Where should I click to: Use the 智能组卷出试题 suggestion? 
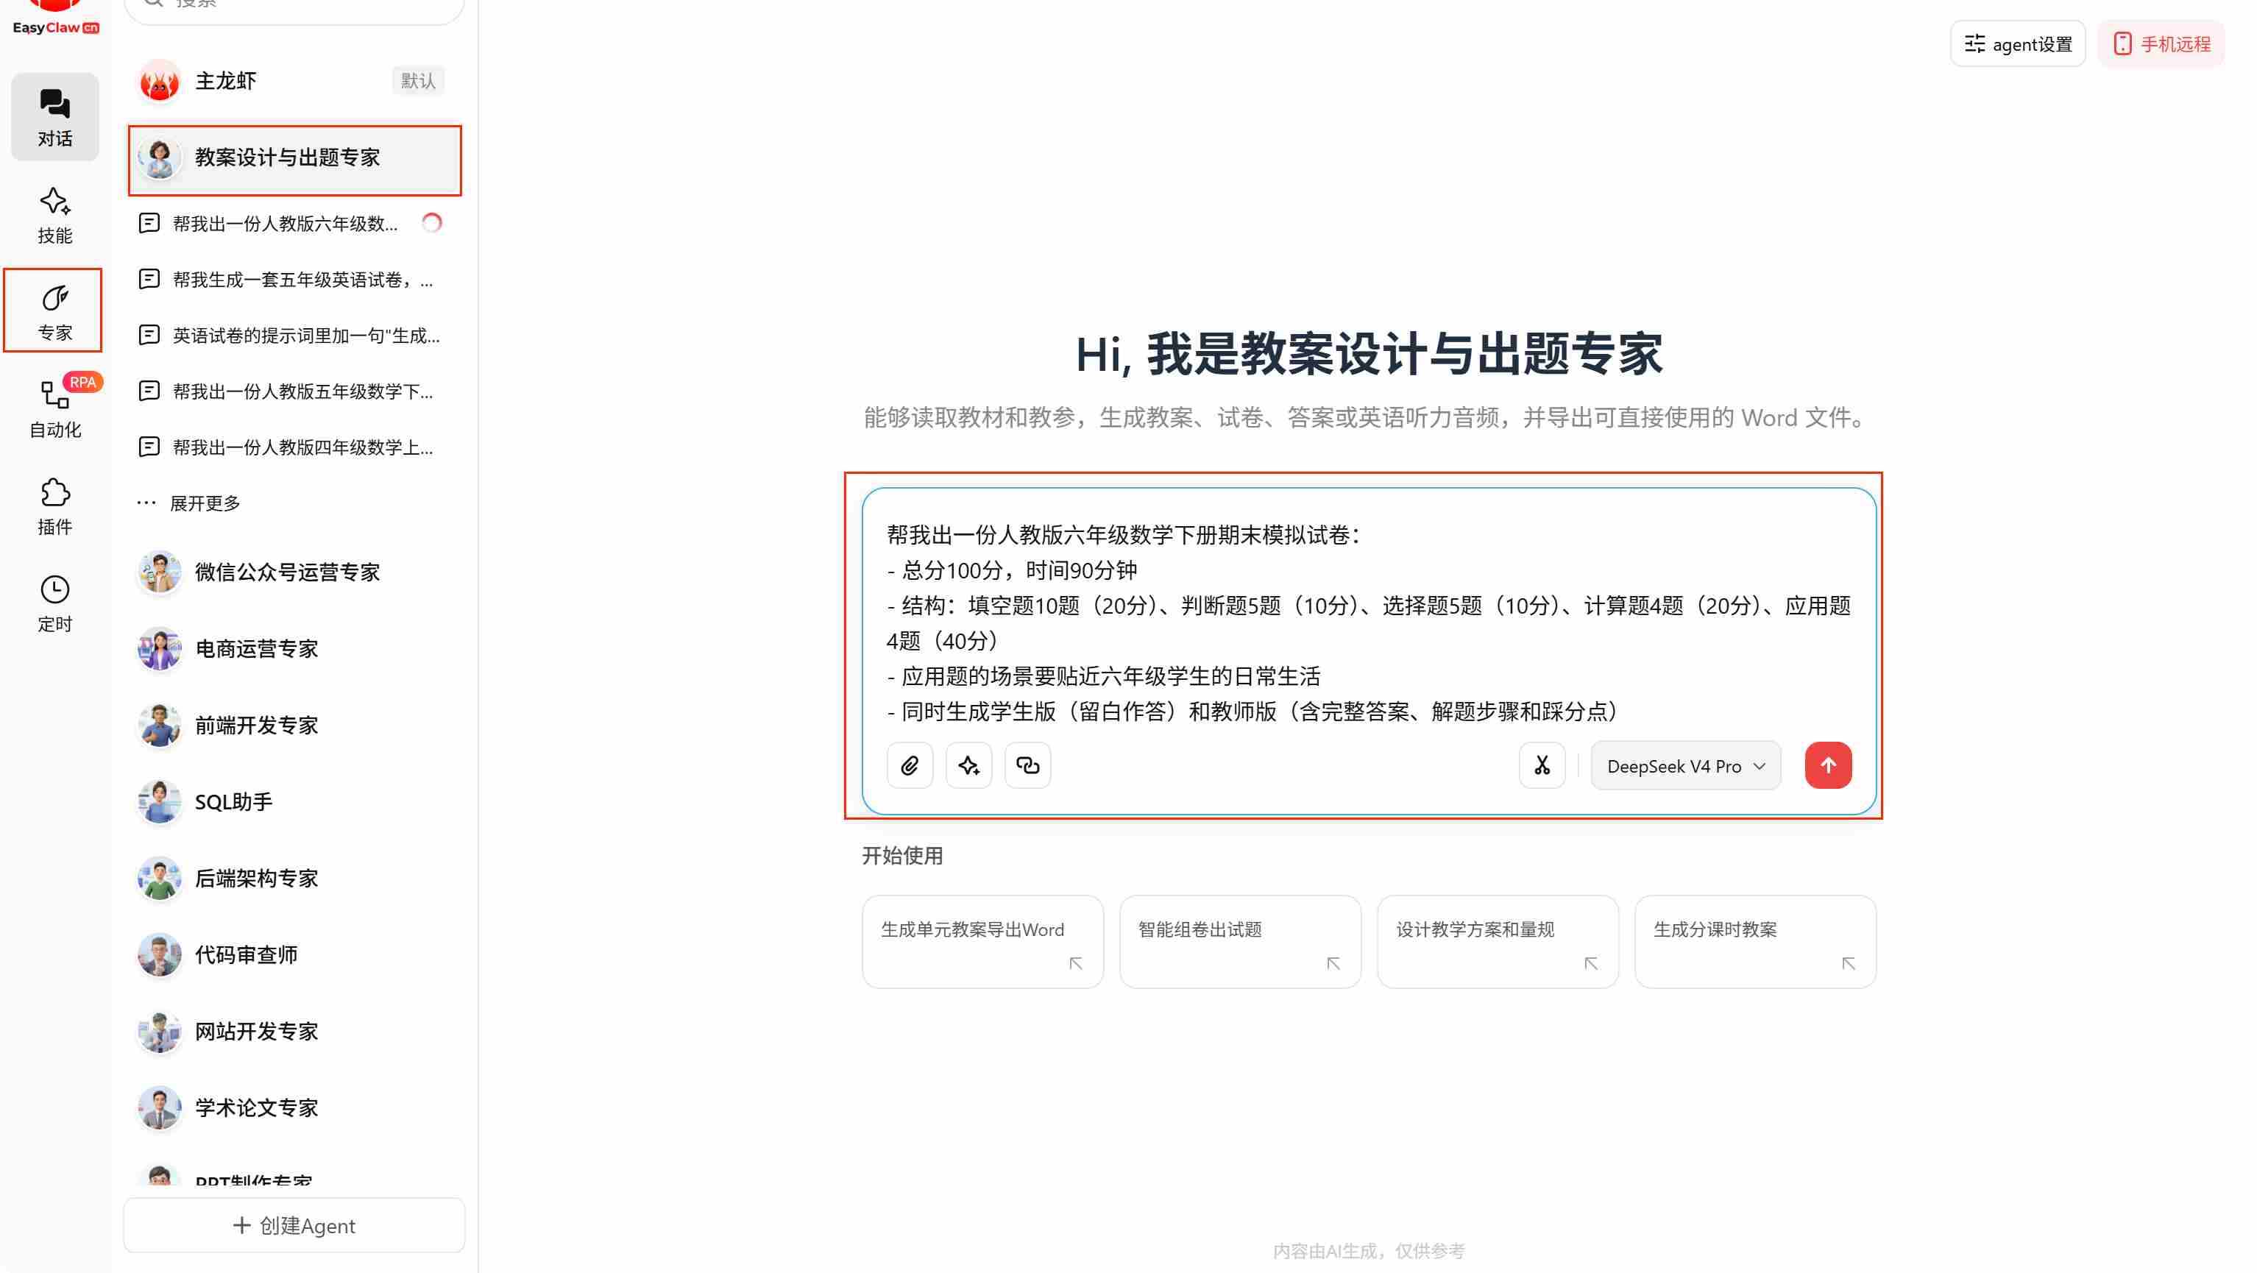(x=1240, y=942)
